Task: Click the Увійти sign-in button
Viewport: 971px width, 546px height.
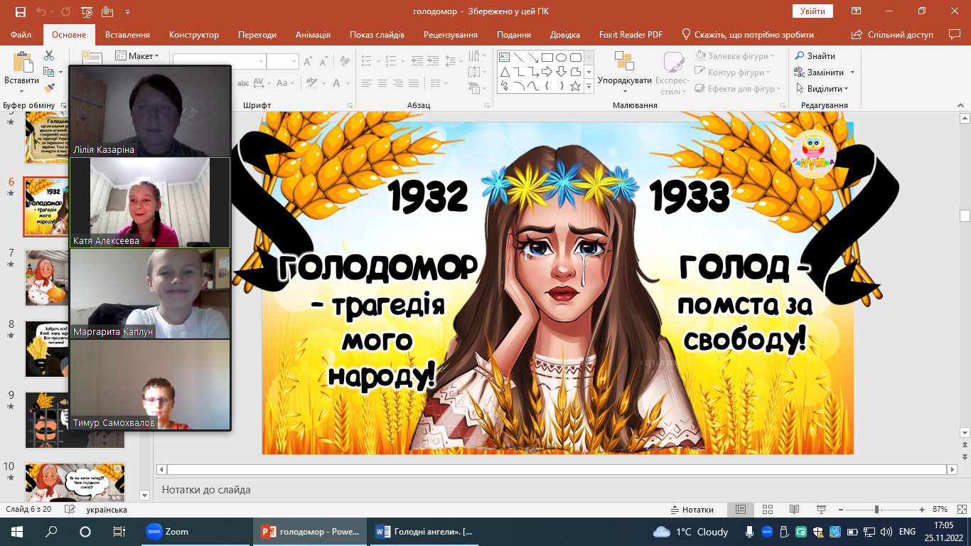Action: (812, 11)
